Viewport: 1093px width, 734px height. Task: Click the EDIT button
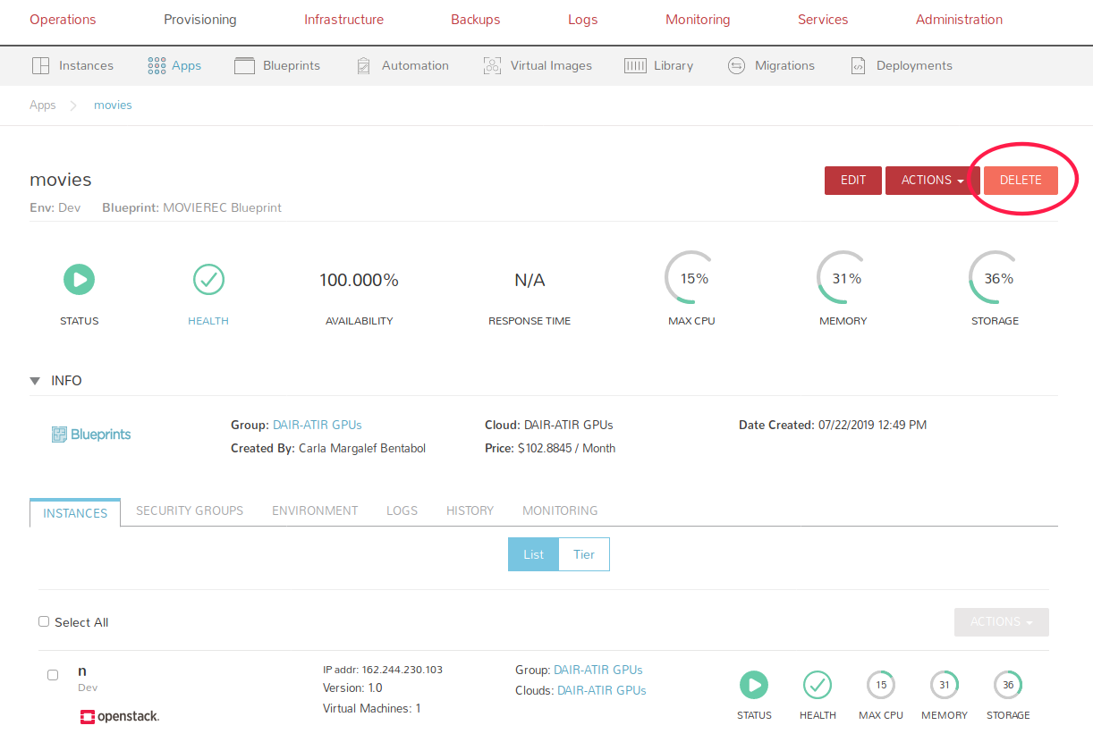(x=852, y=180)
